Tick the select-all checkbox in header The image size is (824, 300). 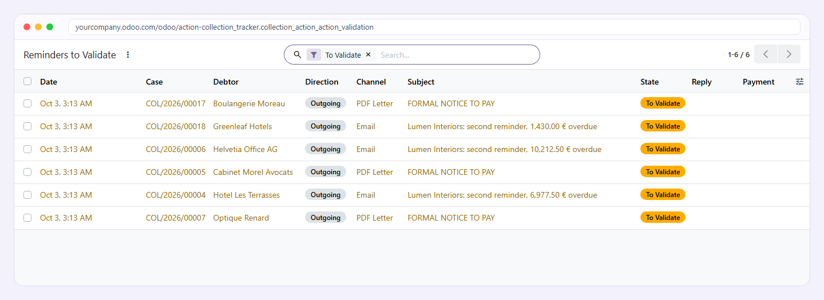[x=27, y=81]
